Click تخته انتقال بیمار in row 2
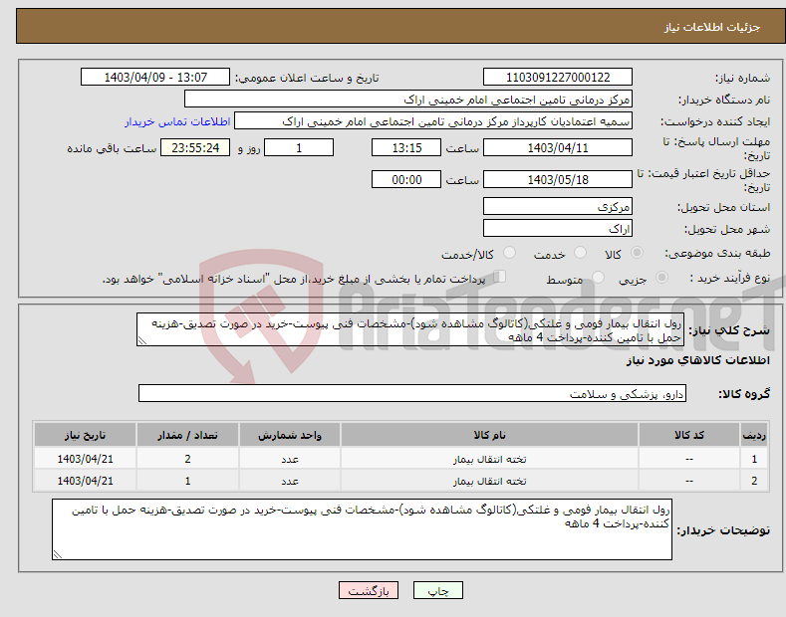Viewport: 786px width, 617px height. [x=489, y=482]
